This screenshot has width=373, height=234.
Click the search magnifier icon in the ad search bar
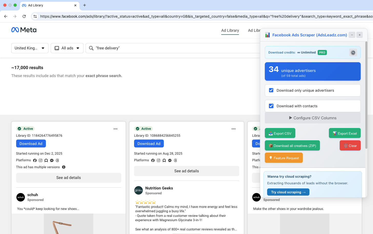point(91,48)
